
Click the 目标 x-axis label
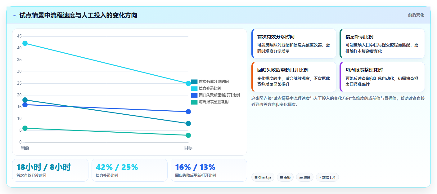[x=188, y=148]
